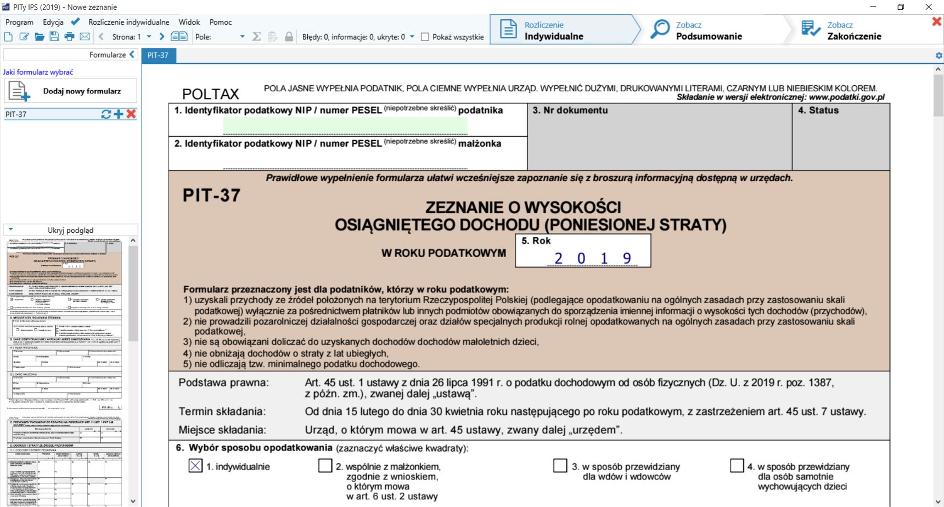Open Jaki formularz wybrać link

coord(38,72)
